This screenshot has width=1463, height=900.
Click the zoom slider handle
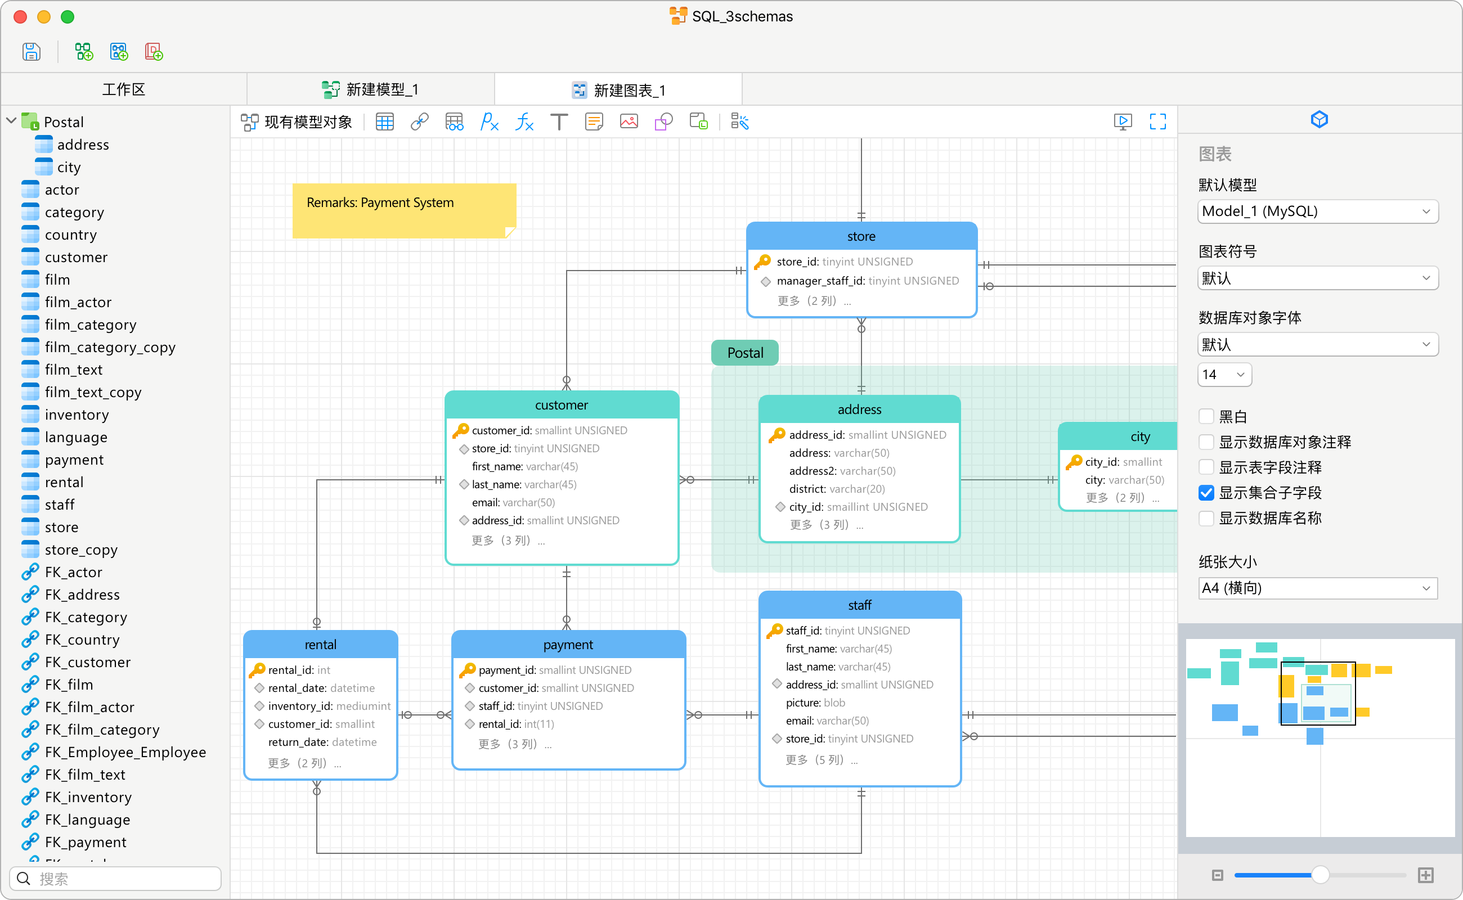[1320, 875]
